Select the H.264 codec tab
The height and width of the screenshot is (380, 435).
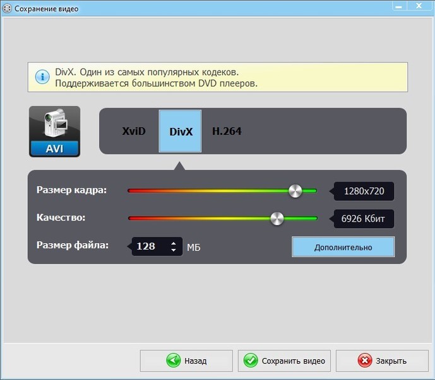[227, 131]
